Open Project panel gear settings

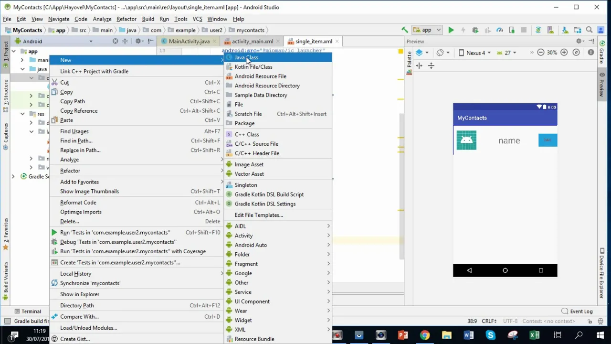[139, 41]
